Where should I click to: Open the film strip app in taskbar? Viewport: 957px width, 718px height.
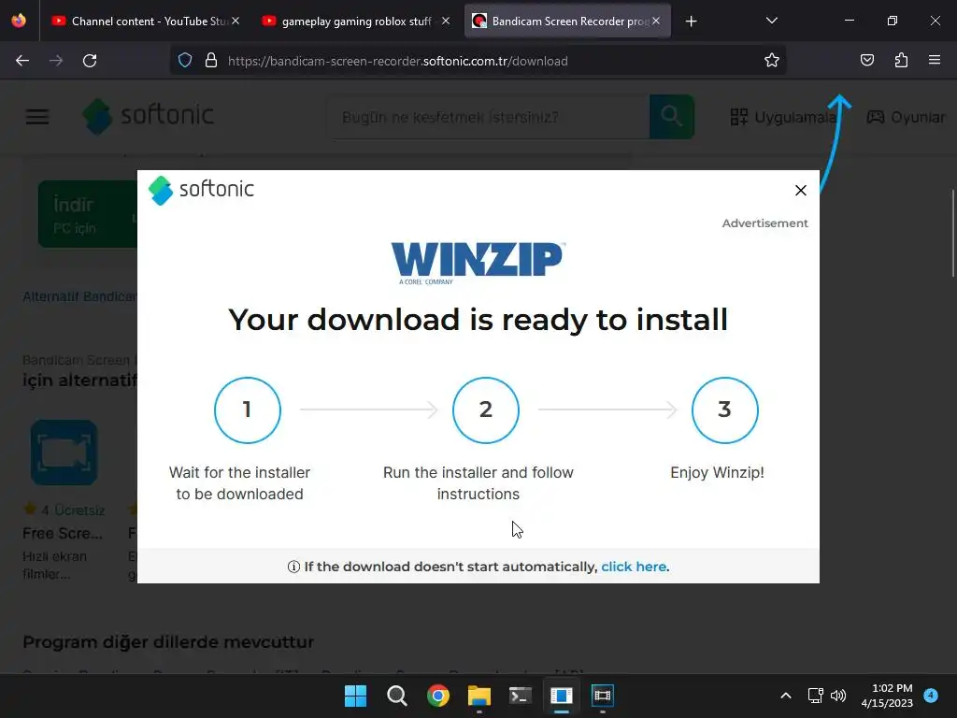pyautogui.click(x=603, y=696)
